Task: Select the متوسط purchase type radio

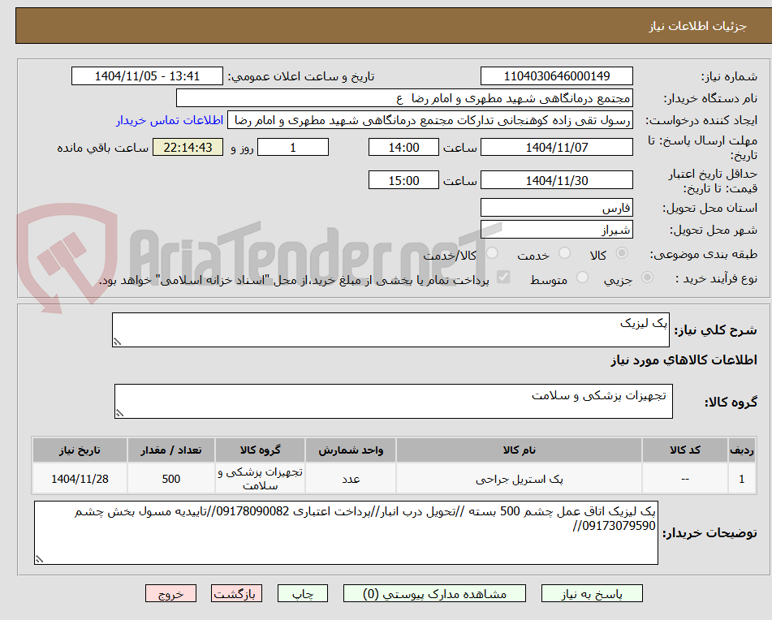Action: tap(582, 278)
